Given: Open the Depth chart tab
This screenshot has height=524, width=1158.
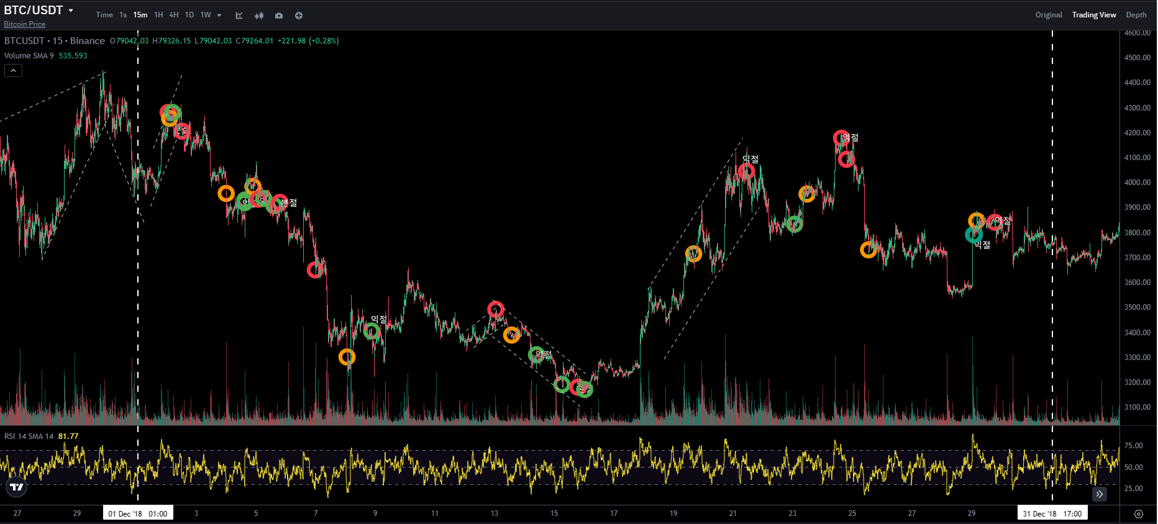Looking at the screenshot, I should tap(1136, 15).
